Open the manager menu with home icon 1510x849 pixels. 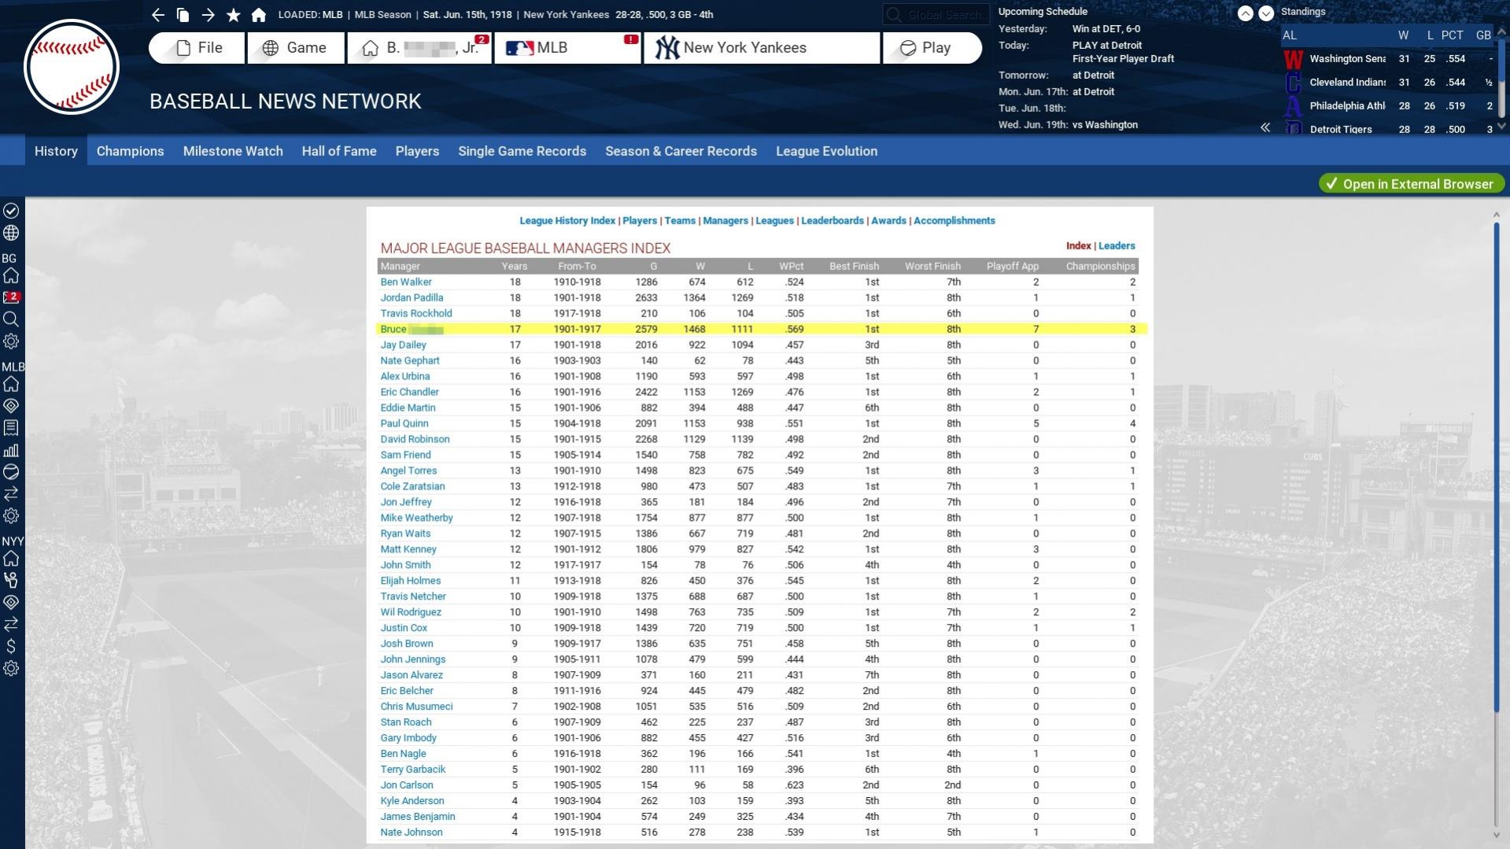(419, 48)
